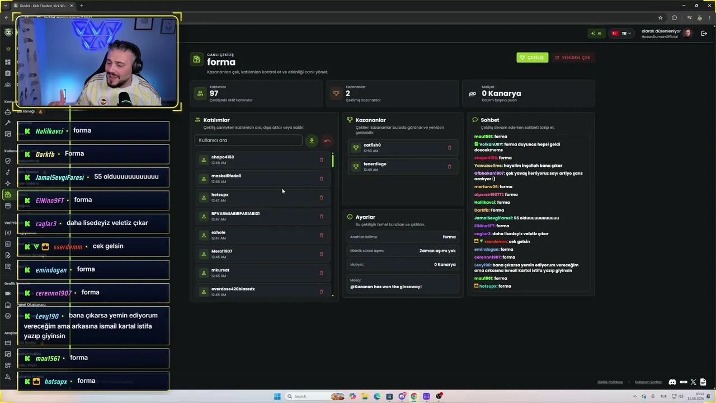Click the Kazananlar 2 stat card
The height and width of the screenshot is (403, 716).
[393, 93]
